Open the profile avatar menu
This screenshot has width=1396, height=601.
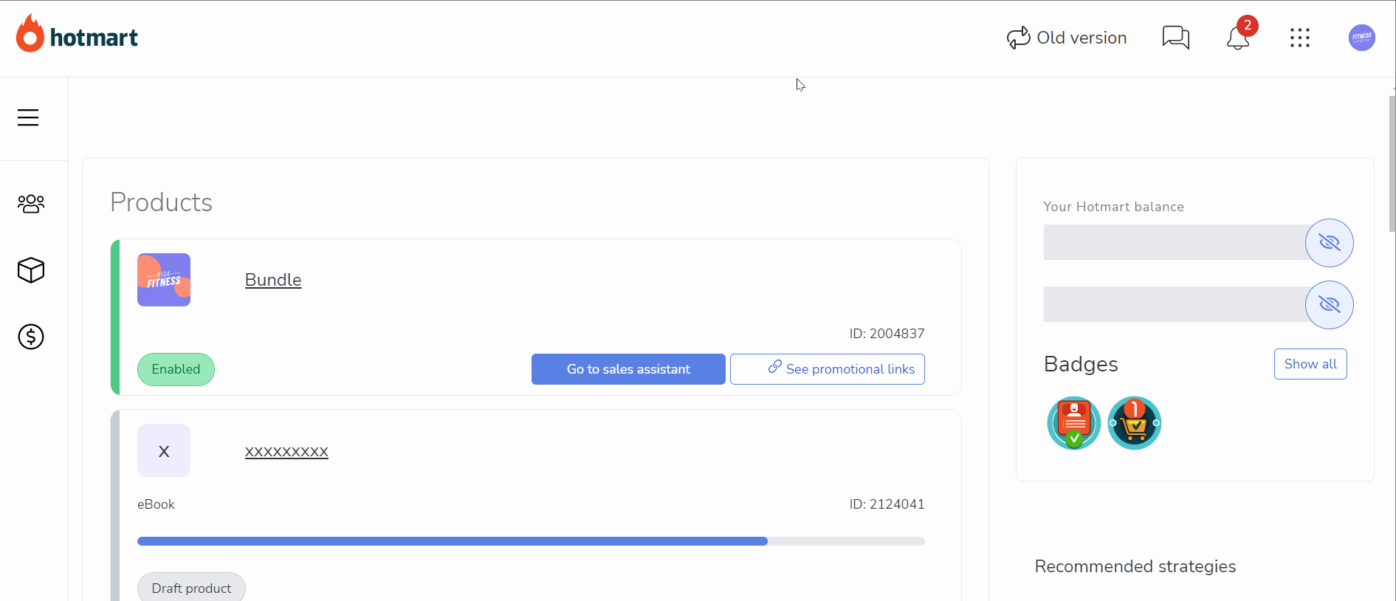(x=1362, y=38)
